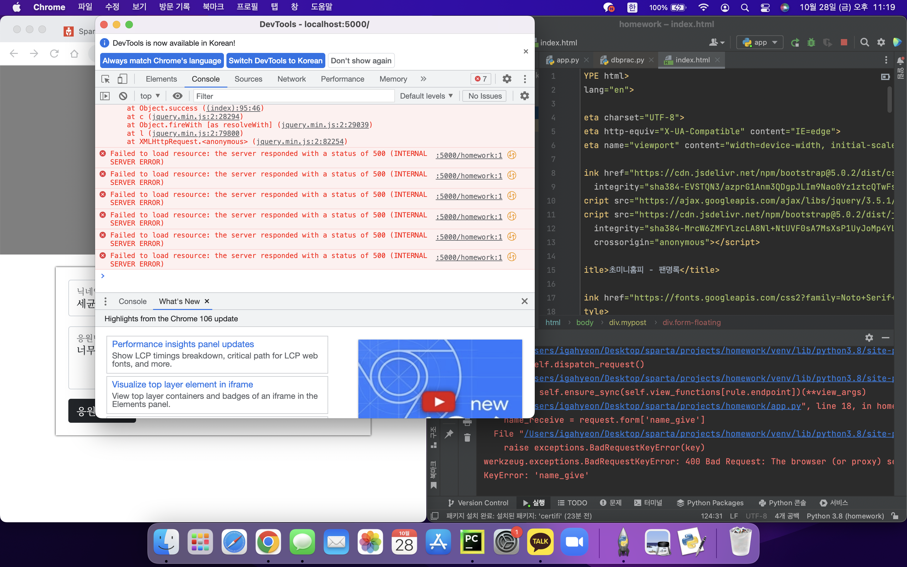Open the Default levels dropdown
Image resolution: width=907 pixels, height=567 pixels.
(x=426, y=96)
